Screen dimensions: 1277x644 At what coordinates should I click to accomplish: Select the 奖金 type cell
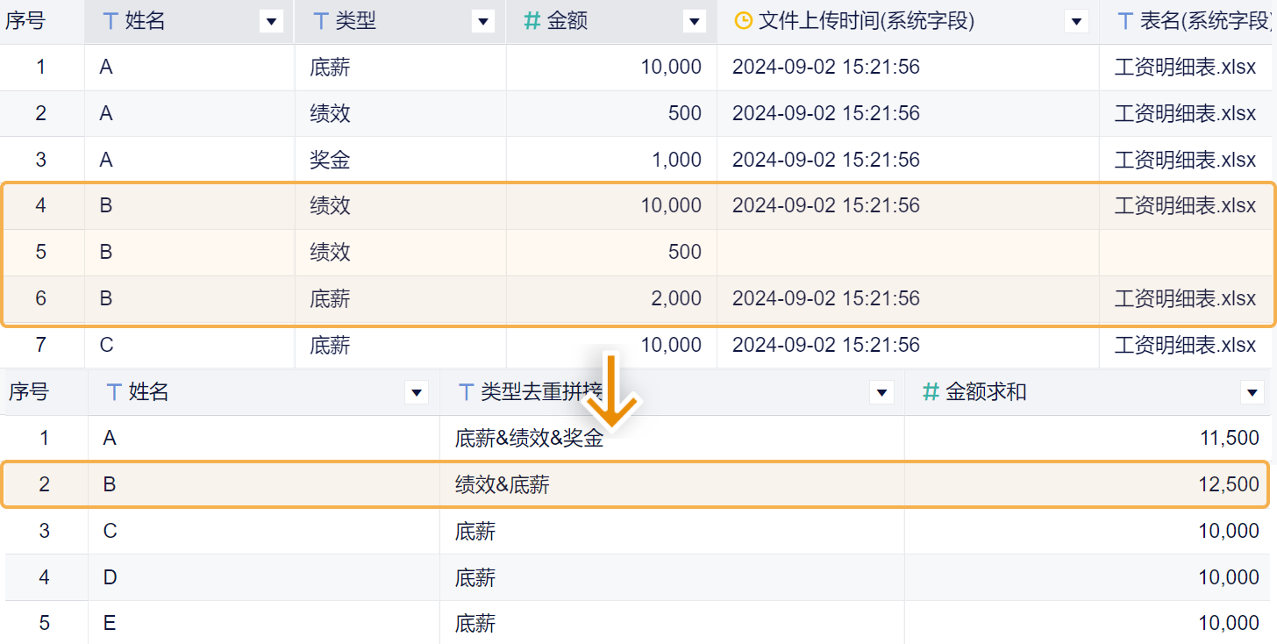331,160
